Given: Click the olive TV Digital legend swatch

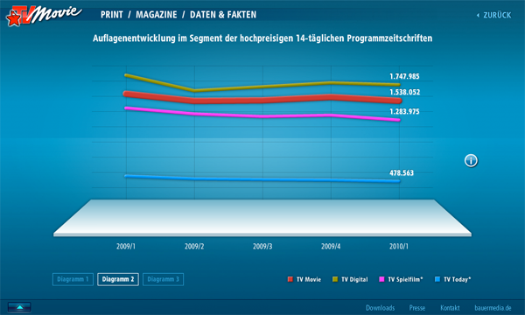Looking at the screenshot, I should coord(335,279).
